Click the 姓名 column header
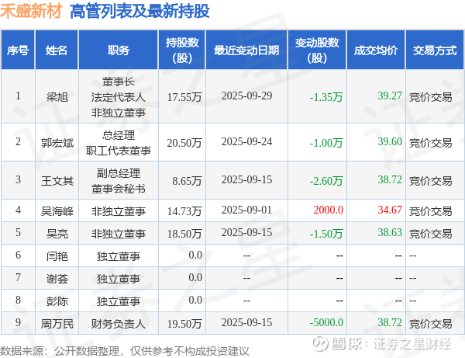This screenshot has width=465, height=358. pyautogui.click(x=57, y=50)
